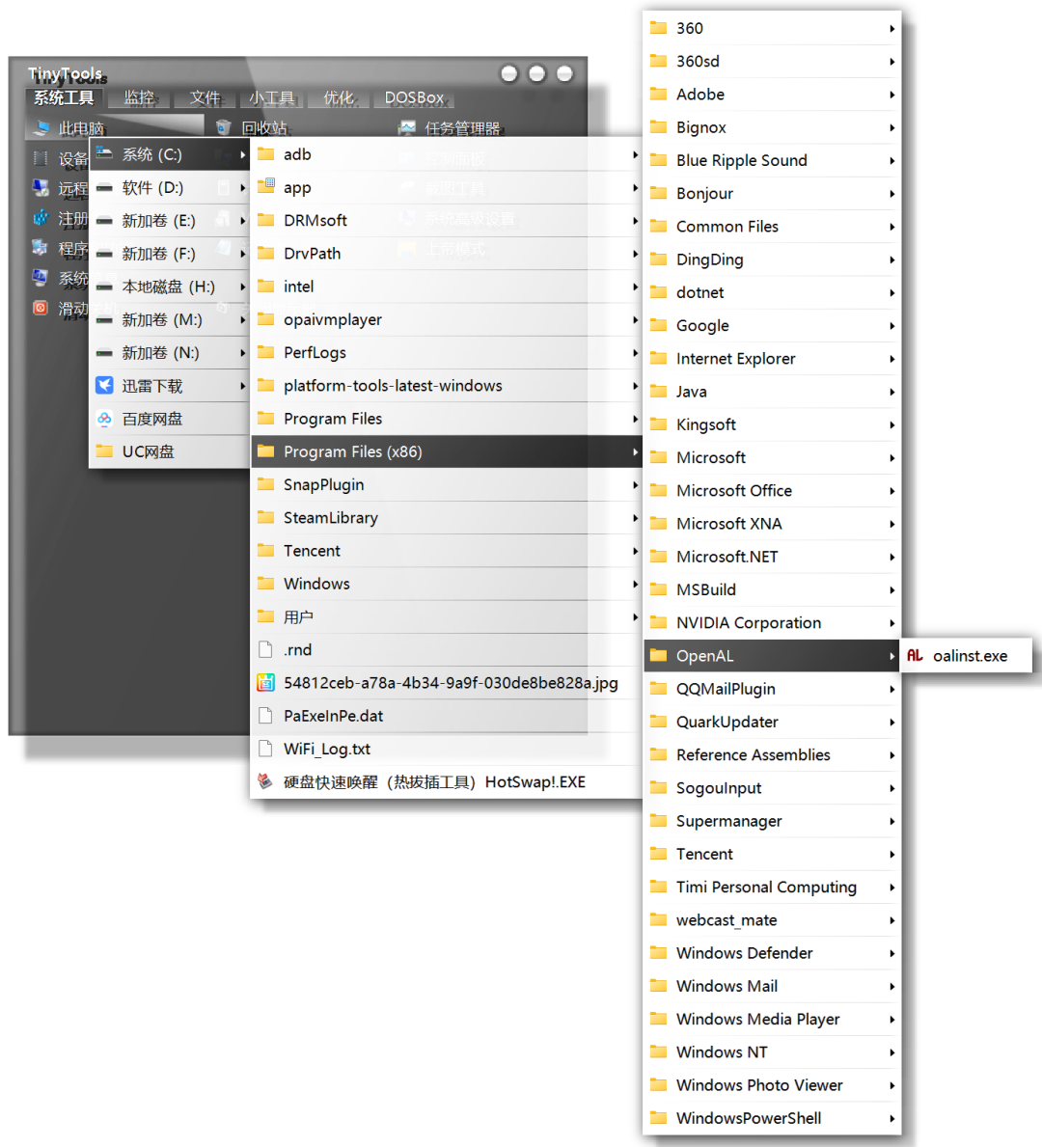Click the jpg image file icon

point(265,682)
